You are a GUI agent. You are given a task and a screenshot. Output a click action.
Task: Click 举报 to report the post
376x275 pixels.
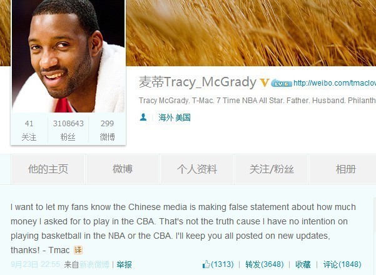124,265
